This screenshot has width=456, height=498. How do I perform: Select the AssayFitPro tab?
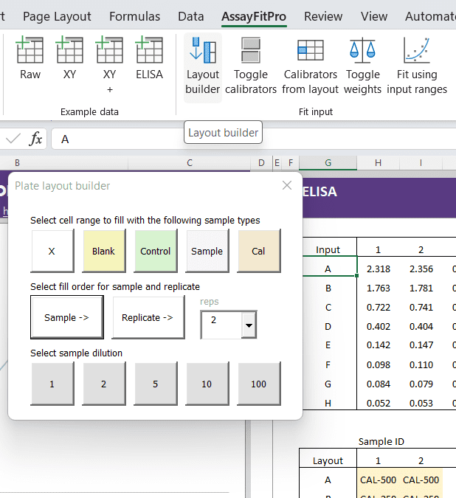(254, 16)
